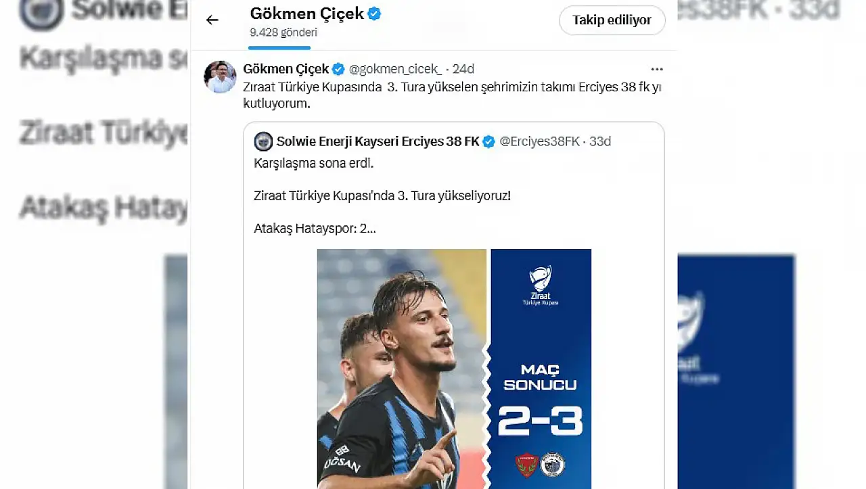
Task: Open the three-dot more options menu
Action: (x=656, y=69)
